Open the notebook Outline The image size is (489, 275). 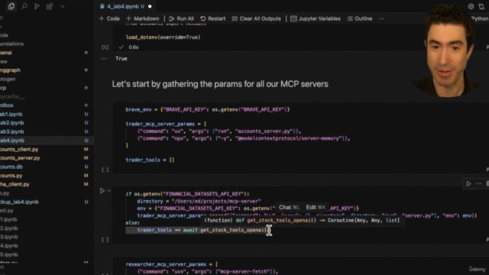(x=360, y=18)
